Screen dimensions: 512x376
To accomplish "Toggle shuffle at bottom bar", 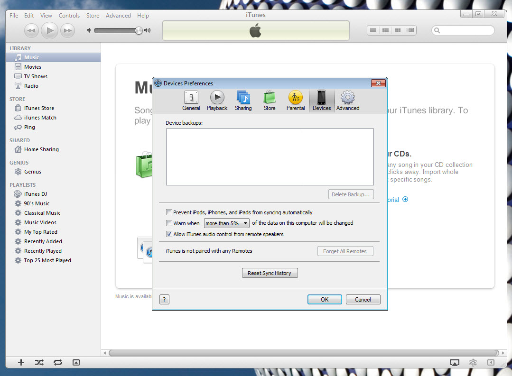I will click(39, 362).
